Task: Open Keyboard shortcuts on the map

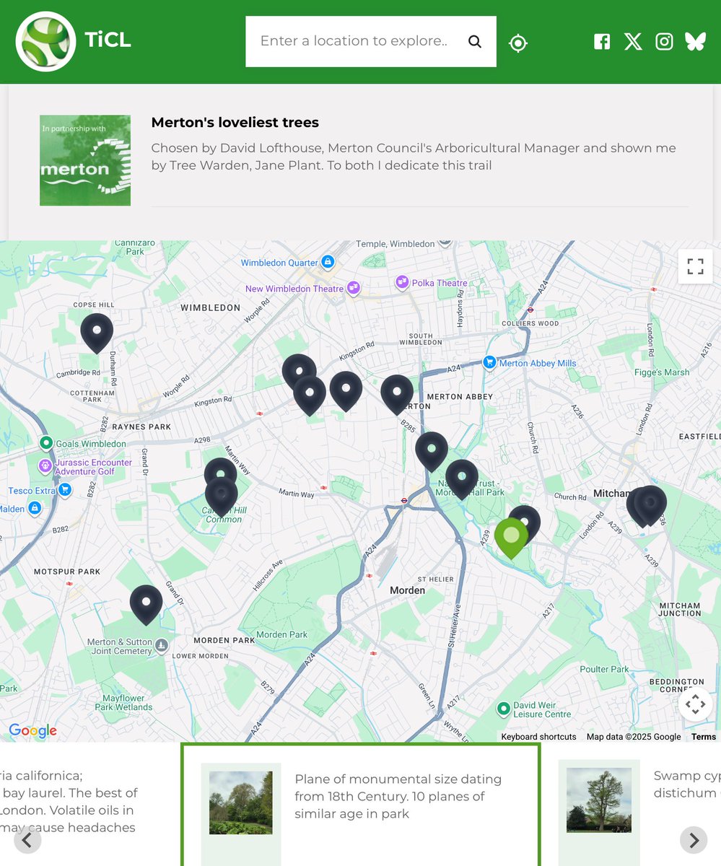Action: point(539,737)
